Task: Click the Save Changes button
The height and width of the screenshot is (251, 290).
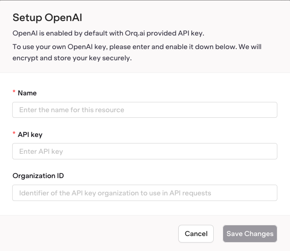Action: (x=250, y=234)
